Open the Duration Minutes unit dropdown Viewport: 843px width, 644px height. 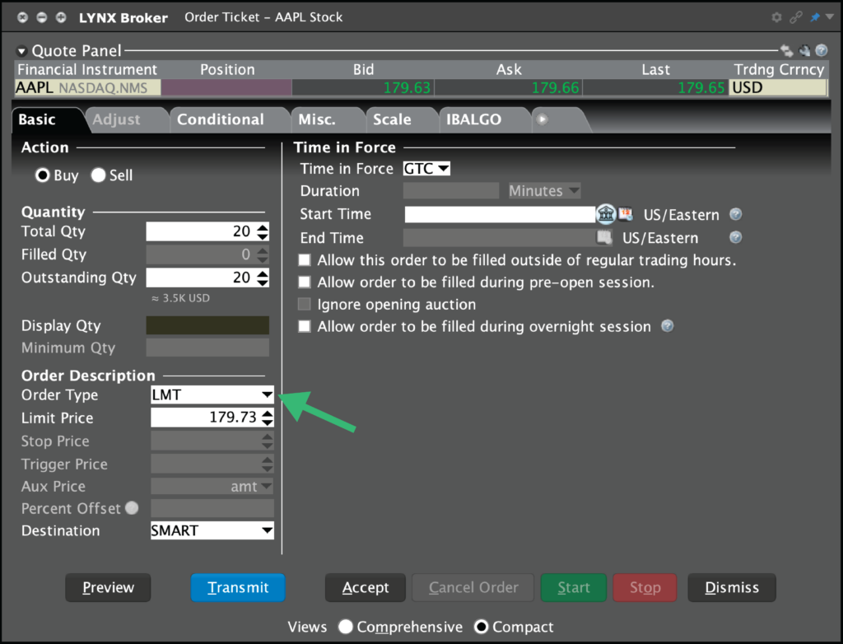[545, 191]
